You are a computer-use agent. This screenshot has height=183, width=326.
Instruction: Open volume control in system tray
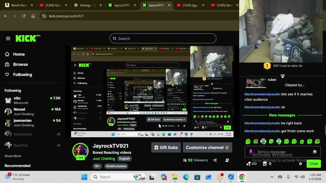303,177
